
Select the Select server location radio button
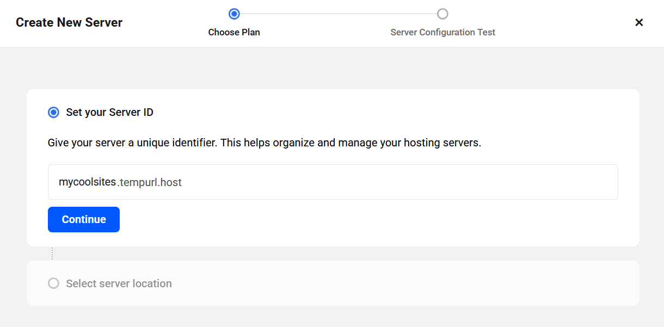53,283
